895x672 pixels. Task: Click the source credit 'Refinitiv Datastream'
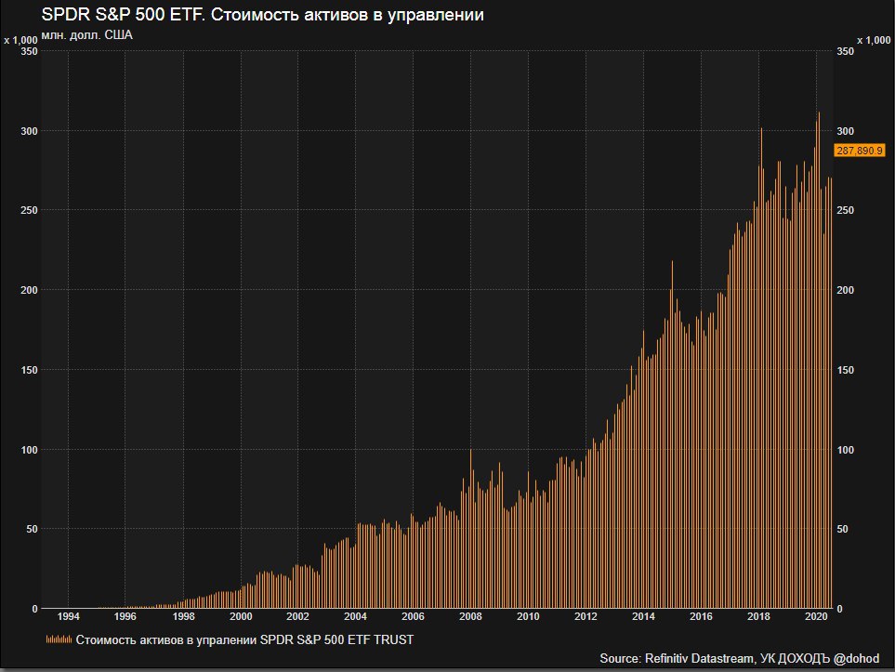pos(699,658)
